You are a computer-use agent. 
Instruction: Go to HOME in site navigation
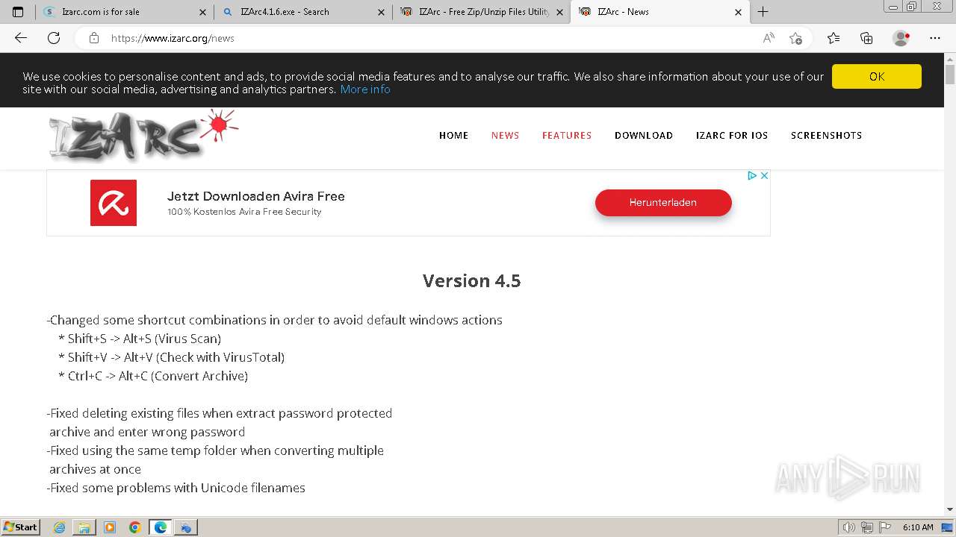[453, 135]
